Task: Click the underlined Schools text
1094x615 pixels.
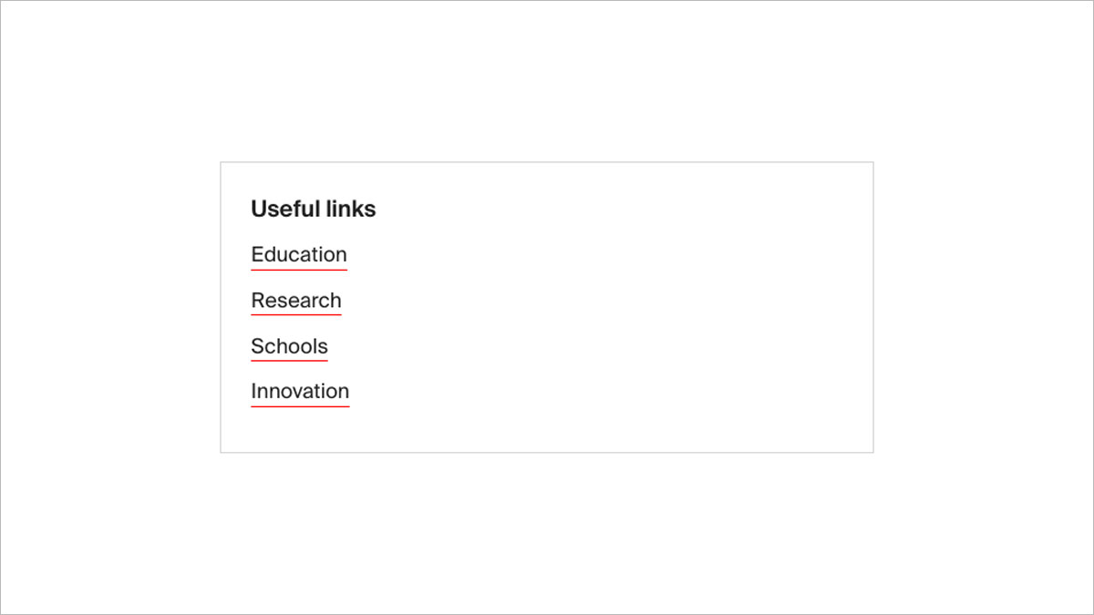Action: point(289,346)
